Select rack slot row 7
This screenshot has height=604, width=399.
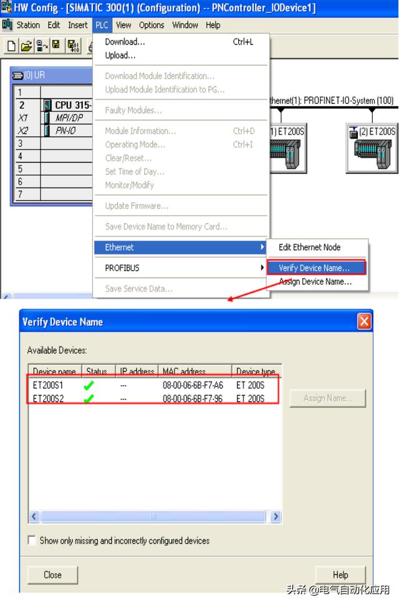click(x=54, y=194)
